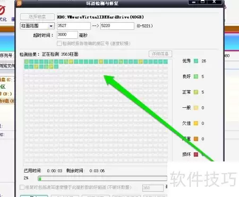This screenshot has width=239, height=197.
Task: Minimize the bad sector detection dialog
Action: coord(194,2)
